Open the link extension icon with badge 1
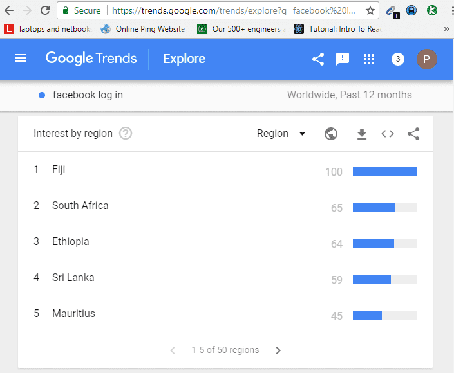 (x=392, y=12)
